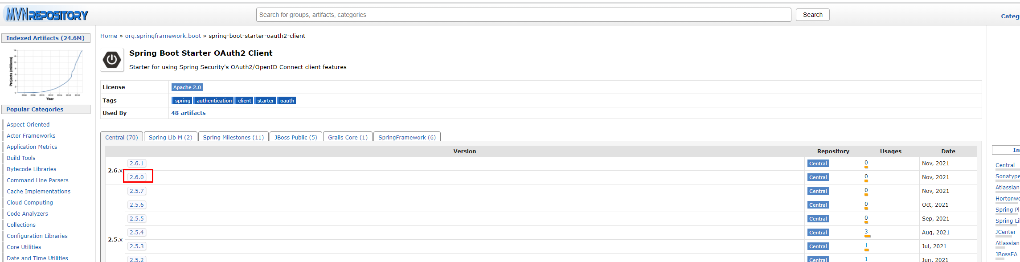The height and width of the screenshot is (262, 1020).
Task: Select the oauth tag
Action: (287, 101)
